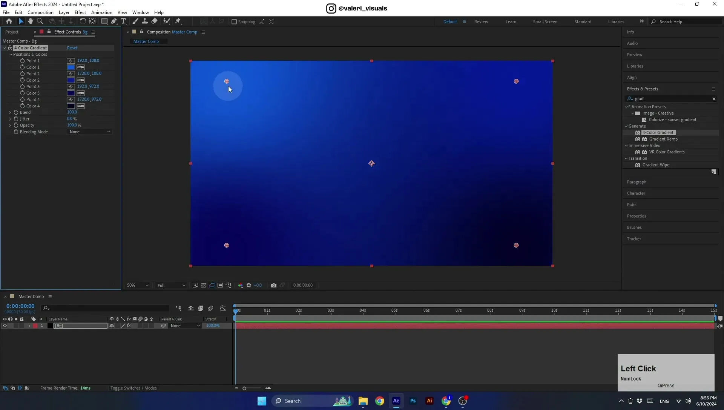Open Parent & Link None dropdown
The image size is (724, 410).
click(x=185, y=326)
